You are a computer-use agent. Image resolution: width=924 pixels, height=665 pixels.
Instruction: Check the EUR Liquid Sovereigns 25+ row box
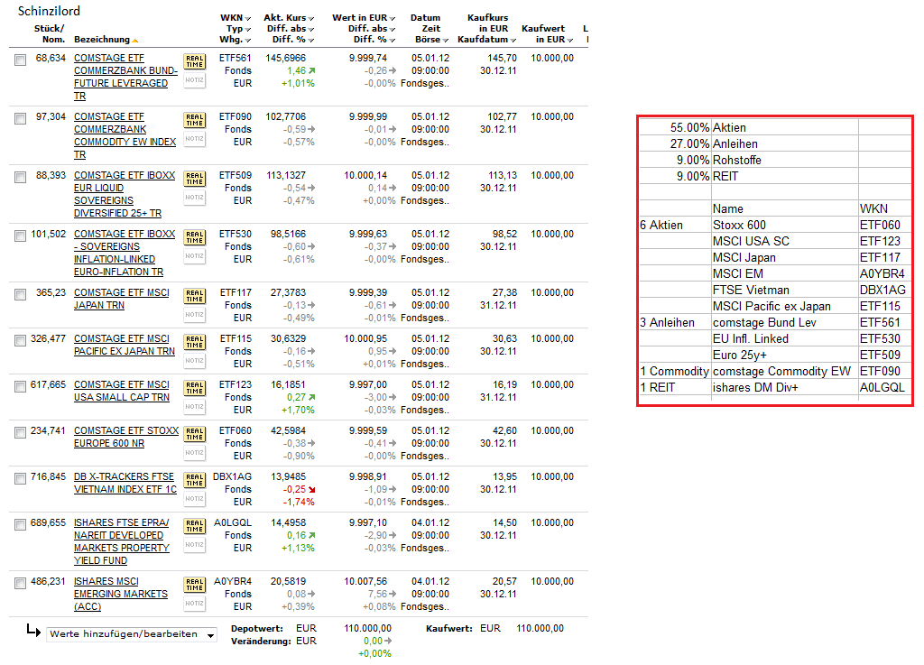21,177
